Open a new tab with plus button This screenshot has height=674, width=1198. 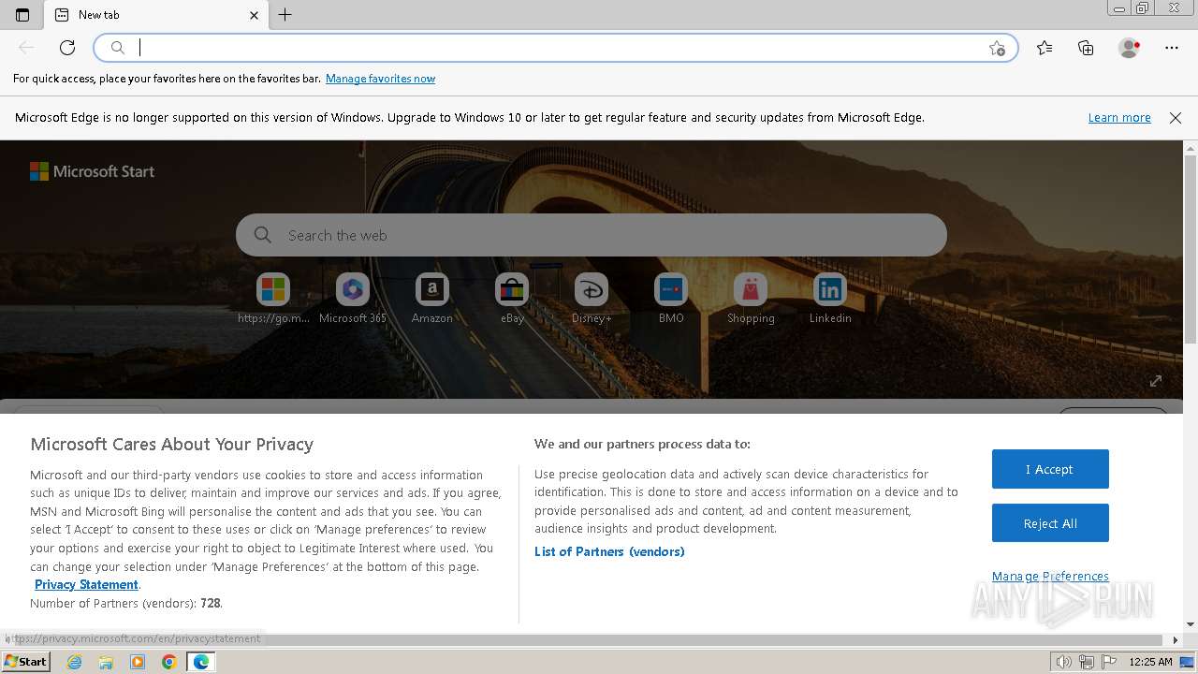(x=285, y=15)
